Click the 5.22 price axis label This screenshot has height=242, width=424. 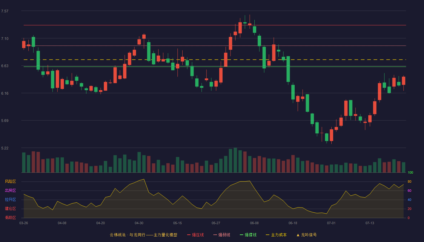coord(5,148)
